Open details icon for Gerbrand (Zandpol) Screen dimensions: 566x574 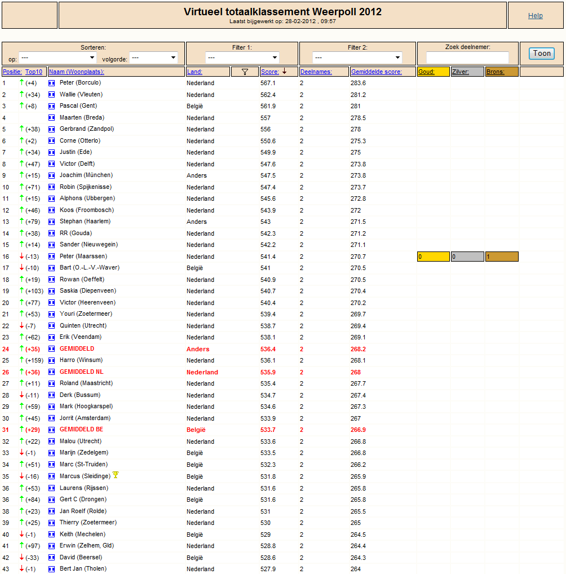tap(52, 129)
